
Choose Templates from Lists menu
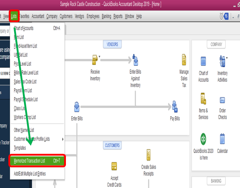pyautogui.click(x=37, y=148)
